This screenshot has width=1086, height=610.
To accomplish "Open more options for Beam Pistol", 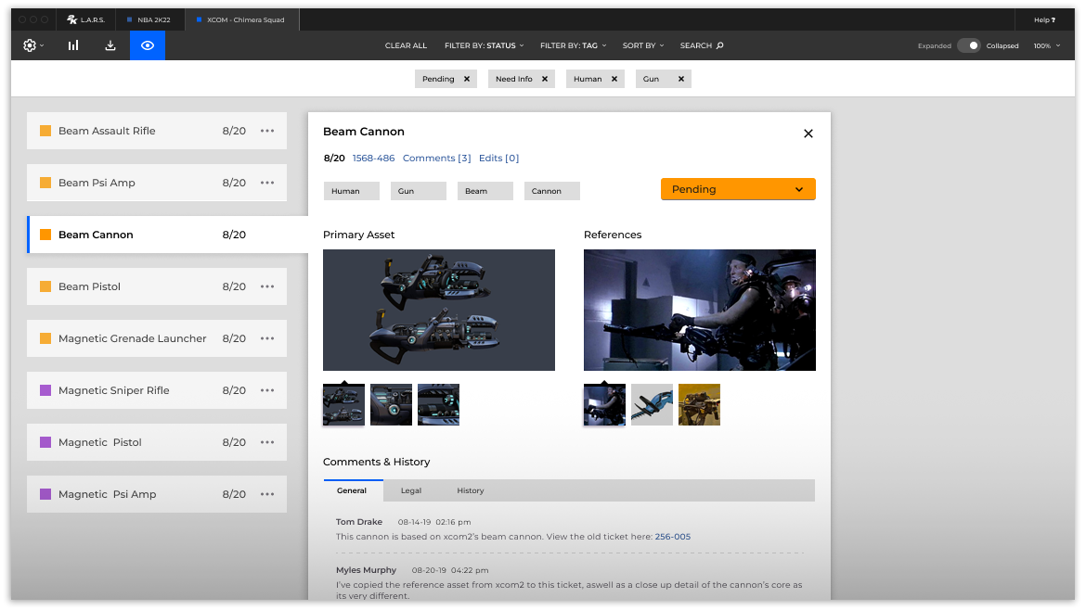I will click(267, 286).
